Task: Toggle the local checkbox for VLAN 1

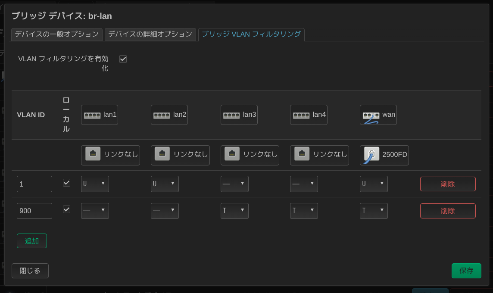Action: click(x=66, y=183)
